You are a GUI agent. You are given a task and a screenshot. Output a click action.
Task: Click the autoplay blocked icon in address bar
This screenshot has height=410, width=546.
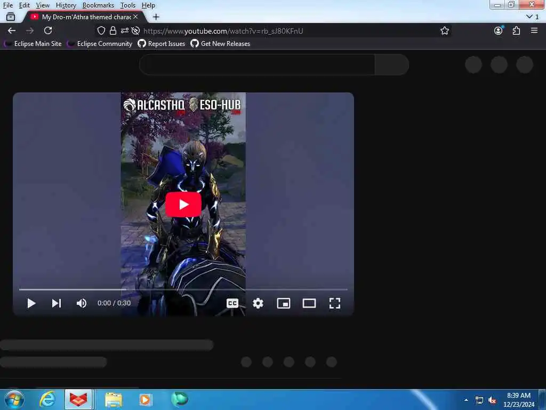(x=135, y=30)
